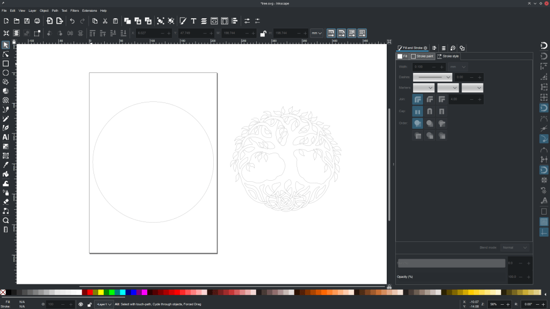Click the zoom percentage field

point(494,304)
